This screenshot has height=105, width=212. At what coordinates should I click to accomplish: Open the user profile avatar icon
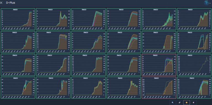tap(206, 3)
